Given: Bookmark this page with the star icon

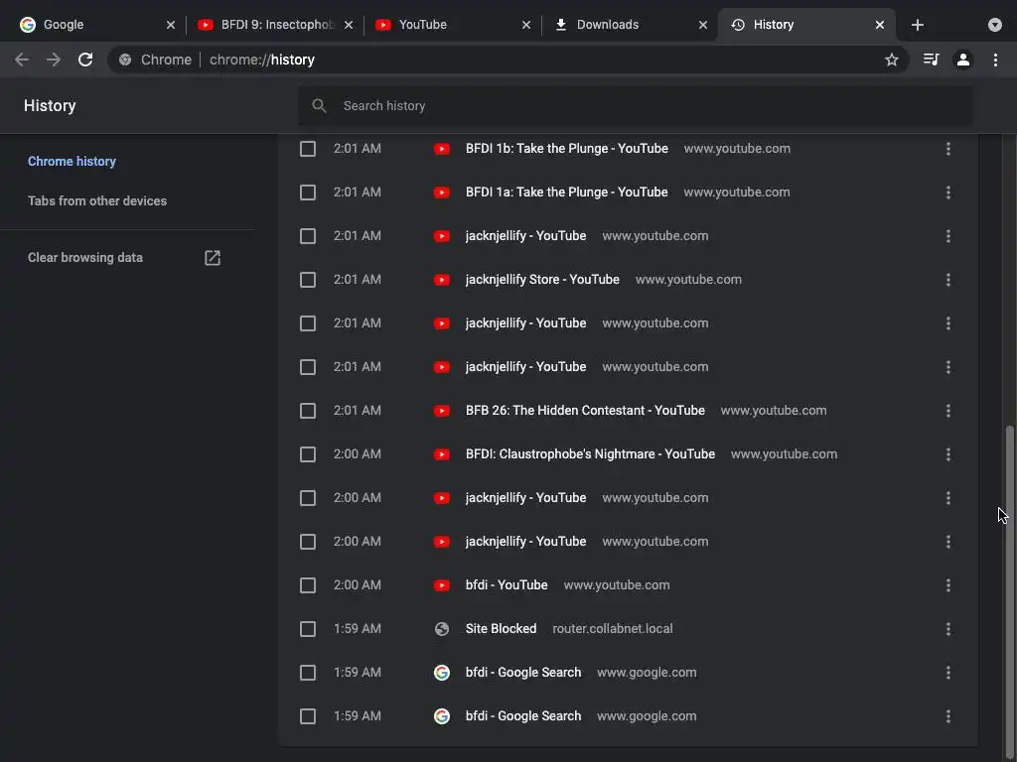Looking at the screenshot, I should pyautogui.click(x=892, y=60).
